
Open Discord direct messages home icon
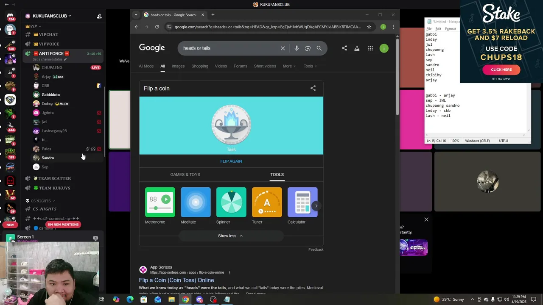click(10, 16)
